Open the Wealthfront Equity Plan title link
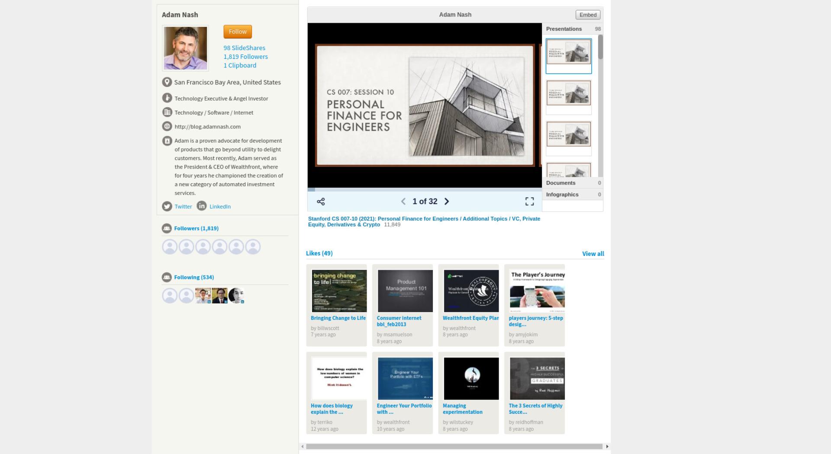Image resolution: width=831 pixels, height=454 pixels. pos(470,318)
